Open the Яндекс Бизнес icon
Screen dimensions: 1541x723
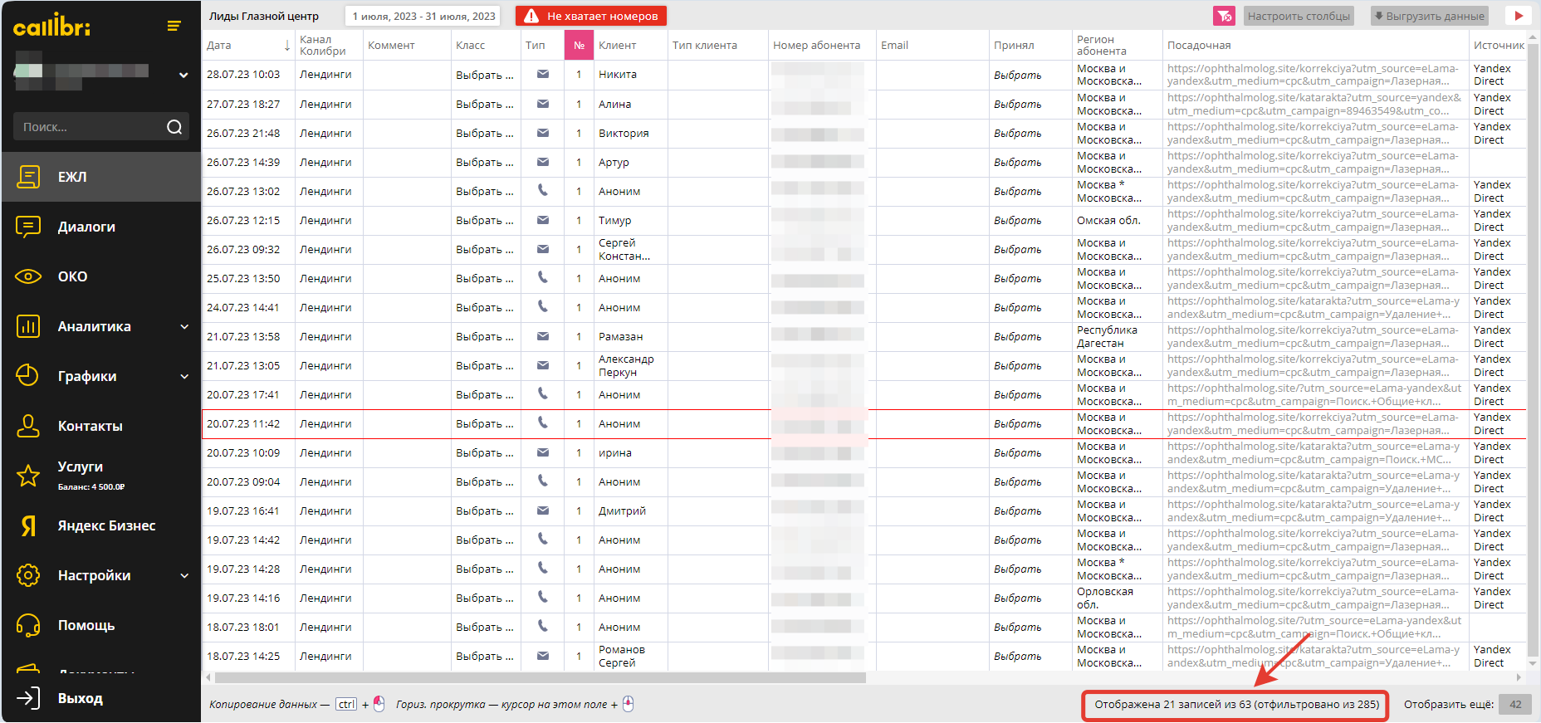pos(28,525)
